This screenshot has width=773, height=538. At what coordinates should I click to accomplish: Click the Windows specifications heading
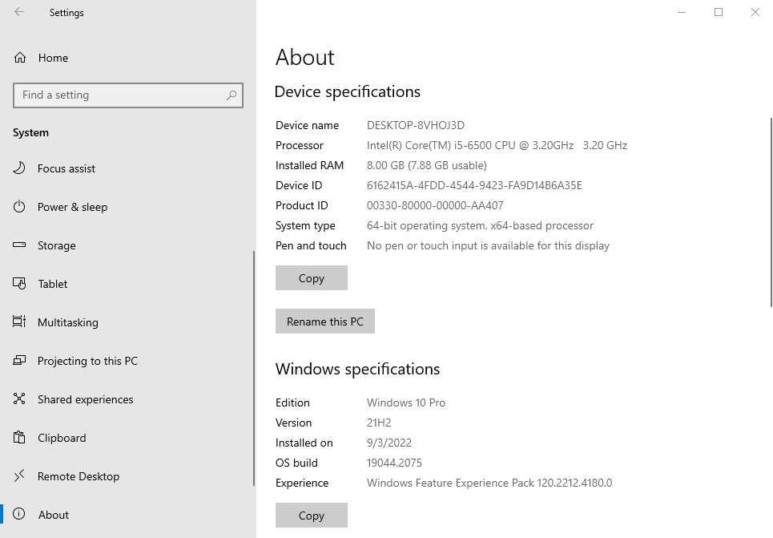(x=358, y=369)
